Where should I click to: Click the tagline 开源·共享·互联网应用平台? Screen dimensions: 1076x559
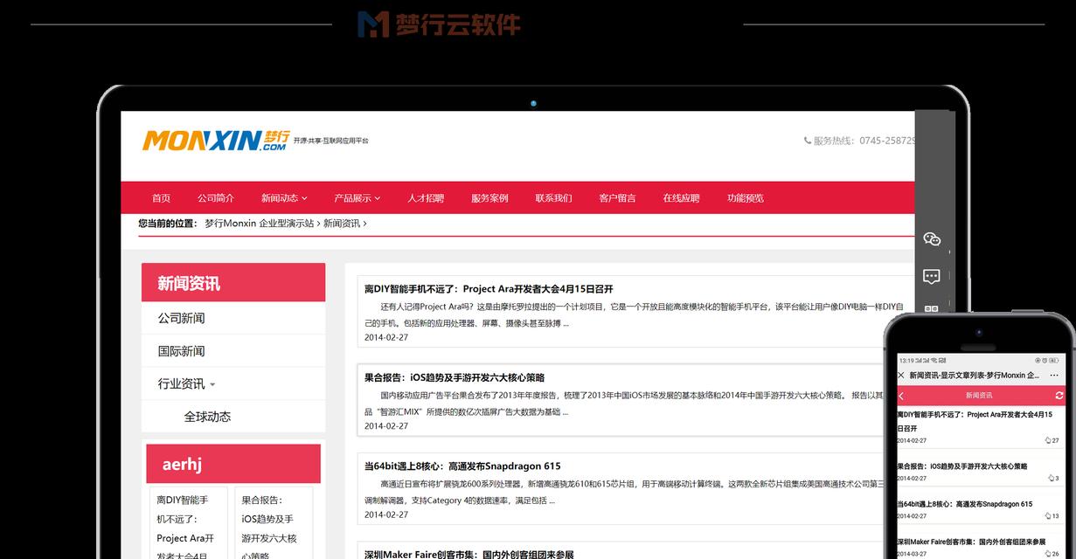[331, 141]
